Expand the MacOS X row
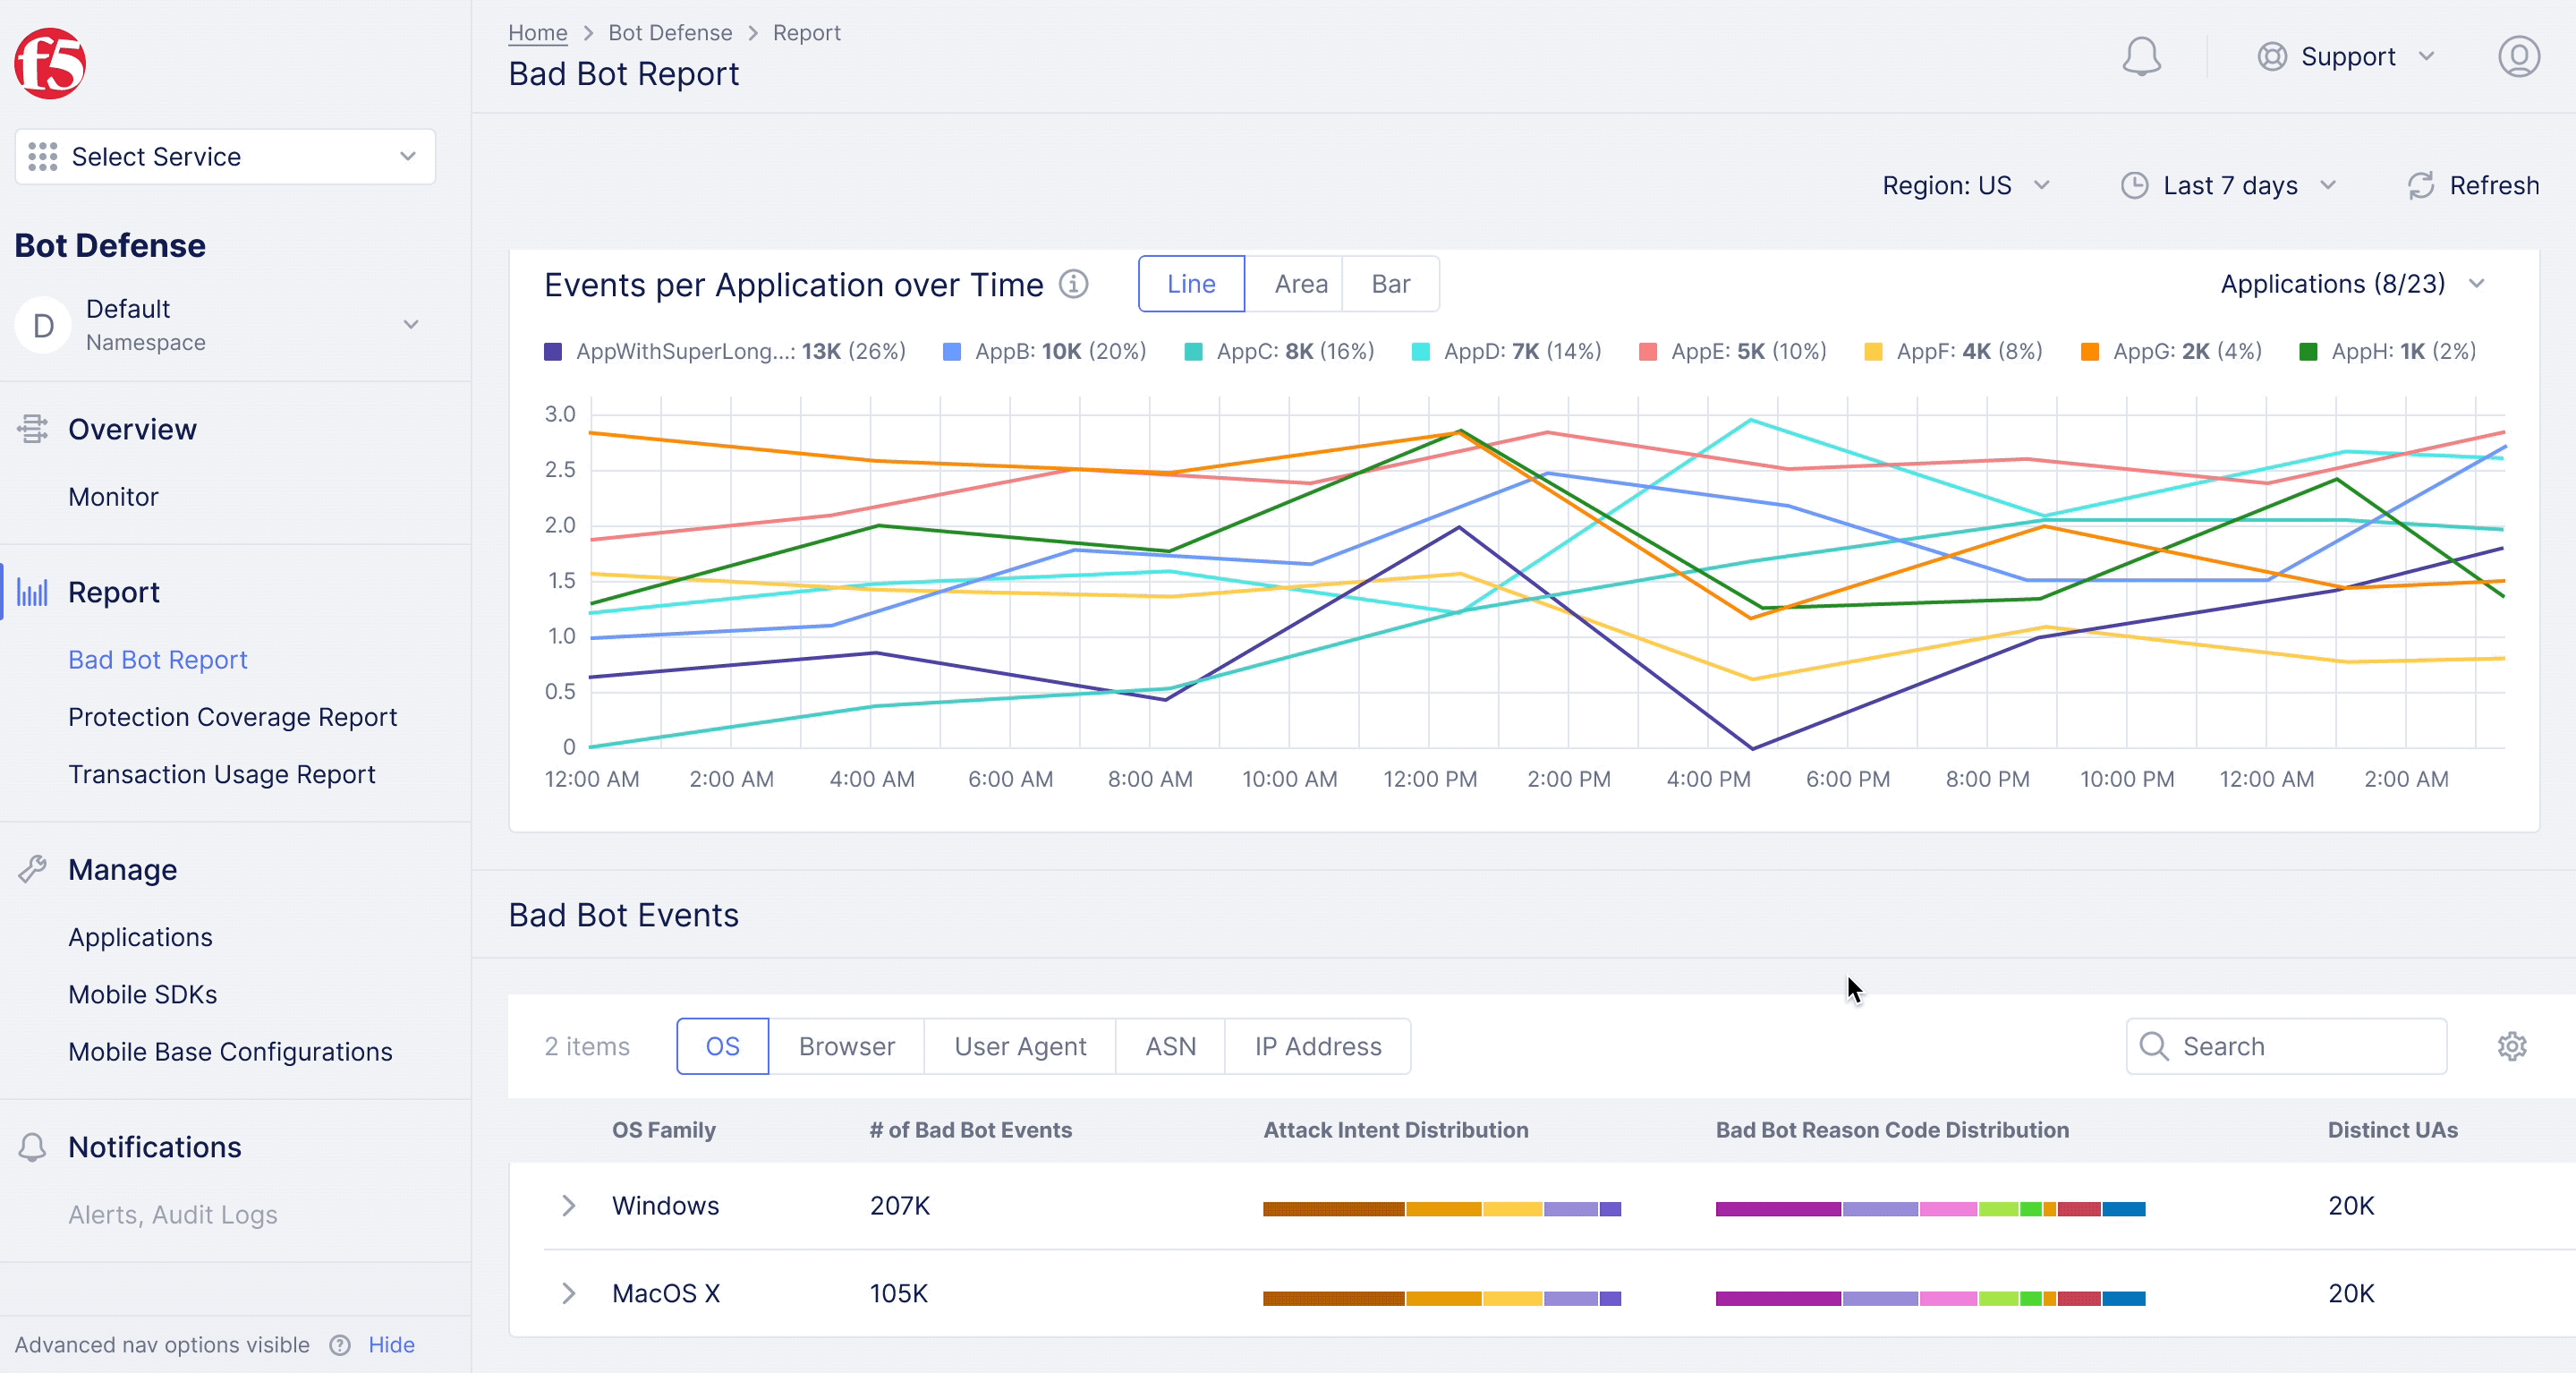This screenshot has height=1373, width=2576. [x=568, y=1294]
